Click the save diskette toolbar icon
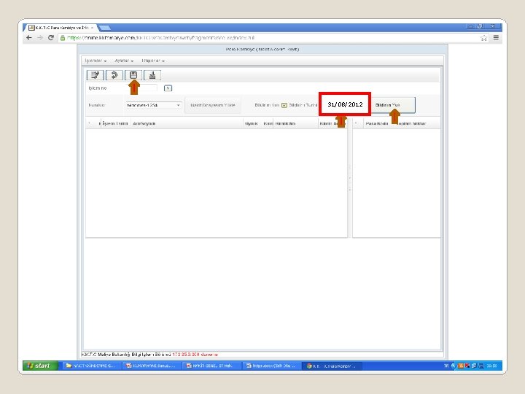525x394 pixels. pyautogui.click(x=133, y=75)
